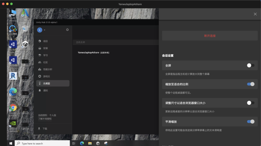Open File Explorer from the taskbar
Image resolution: width=261 pixels, height=146 pixels.
click(x=90, y=143)
